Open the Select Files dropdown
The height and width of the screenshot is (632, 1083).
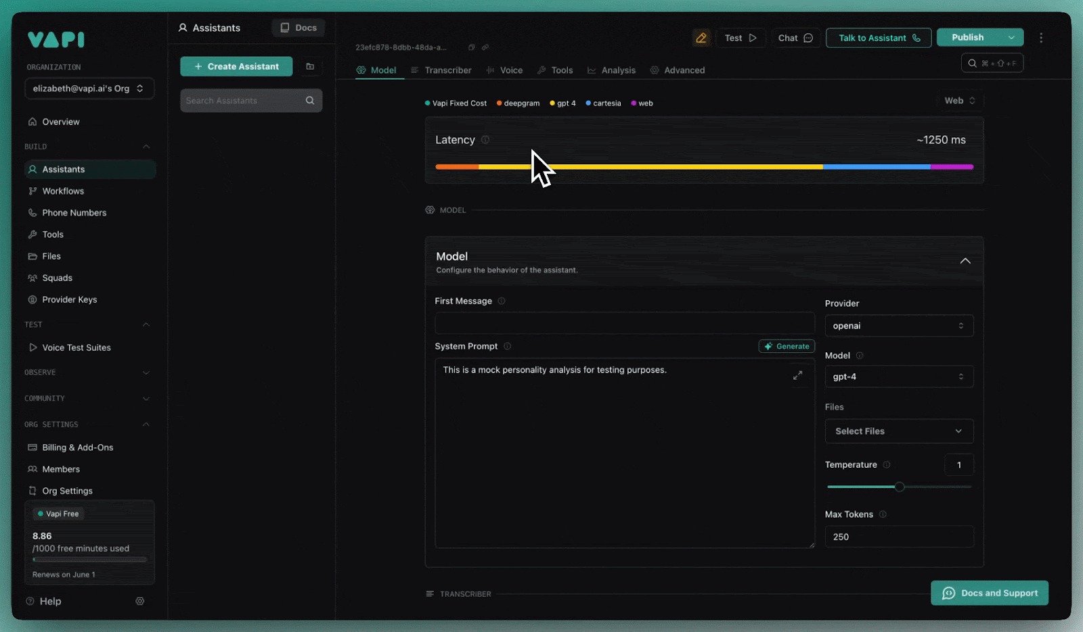click(x=899, y=431)
